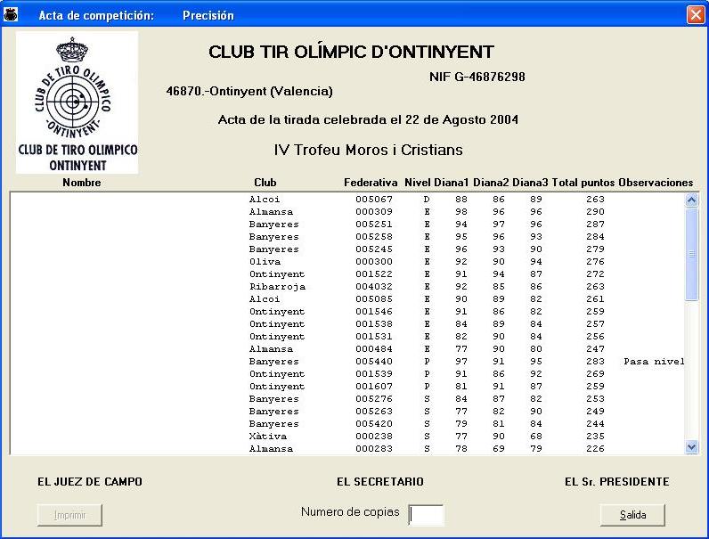The image size is (709, 539).
Task: Click the Total puntos column header
Action: tap(583, 183)
